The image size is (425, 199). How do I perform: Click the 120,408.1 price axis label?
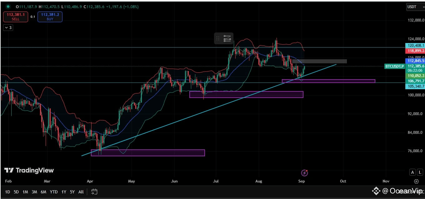pos(415,46)
